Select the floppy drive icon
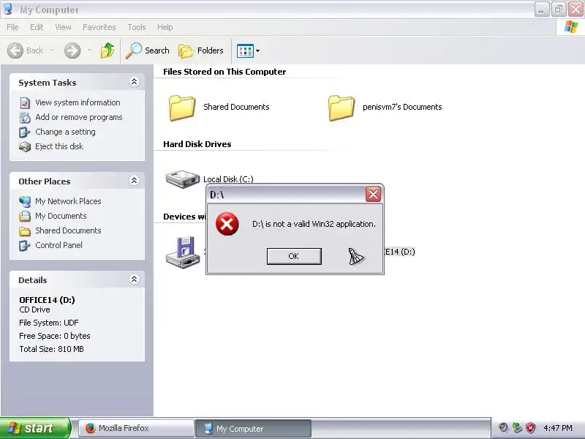The height and width of the screenshot is (439, 585). pyautogui.click(x=183, y=252)
